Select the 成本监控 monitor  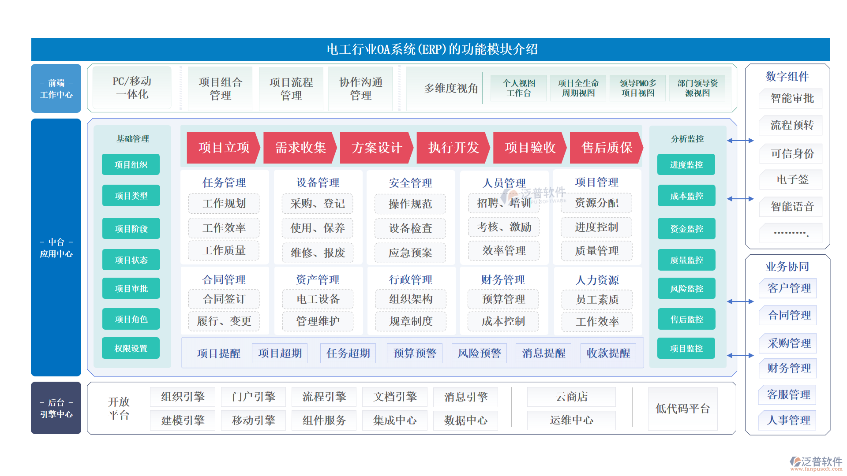click(x=686, y=195)
